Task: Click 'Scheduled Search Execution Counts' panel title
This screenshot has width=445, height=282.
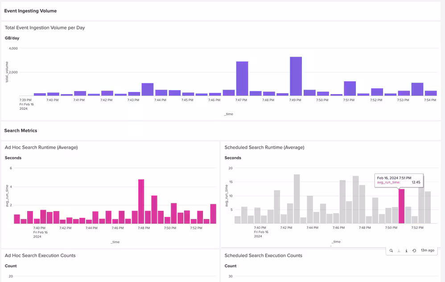Action: point(263,256)
